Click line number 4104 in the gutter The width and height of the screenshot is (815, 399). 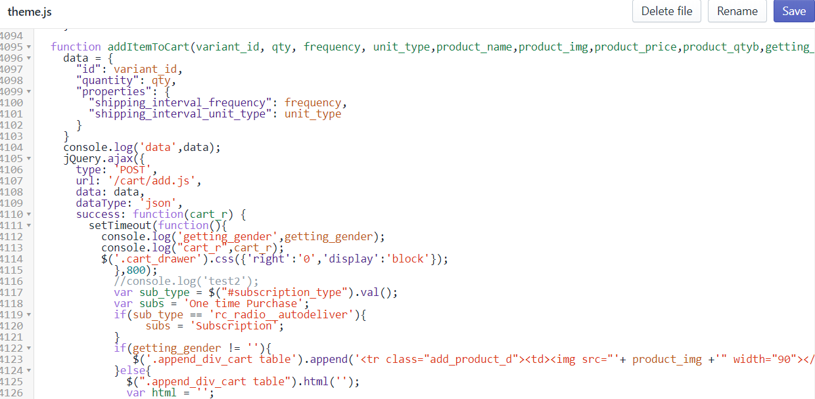pos(12,148)
